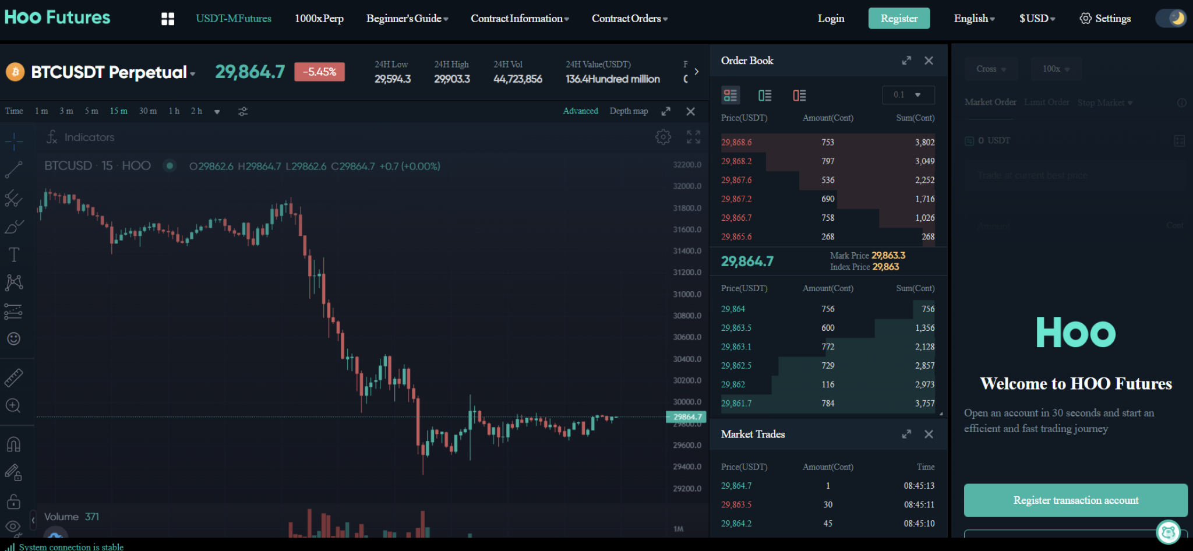Switch order book to buy orders only view

click(764, 95)
